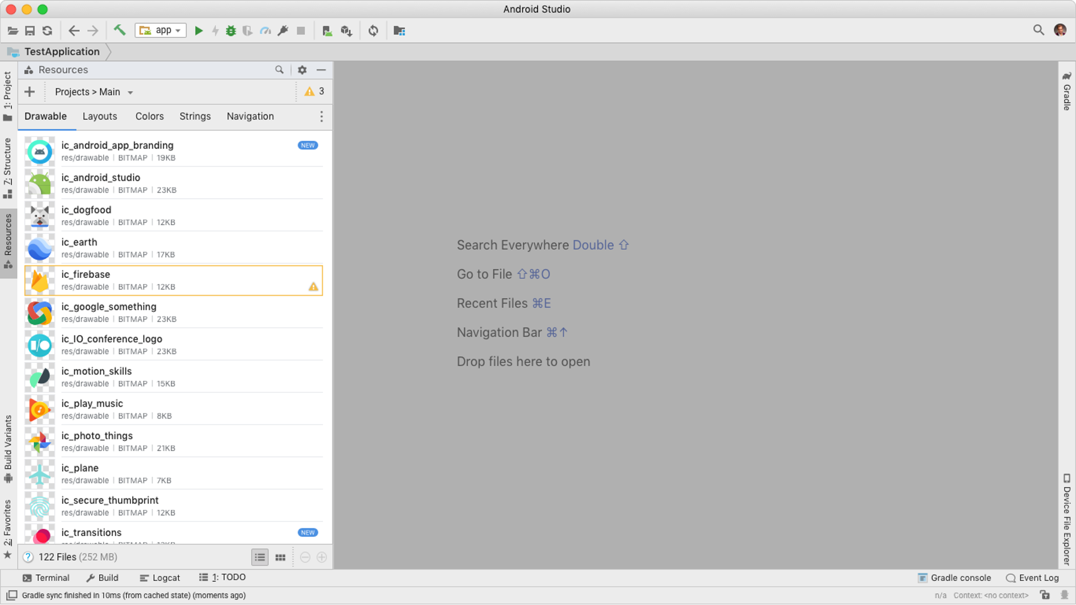
Task: Click search icon in Resources panel
Action: pyautogui.click(x=279, y=70)
